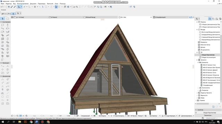The height and width of the screenshot is (124, 222).
Task: Select the Roof tool in toolbox
Action: click(2, 32)
